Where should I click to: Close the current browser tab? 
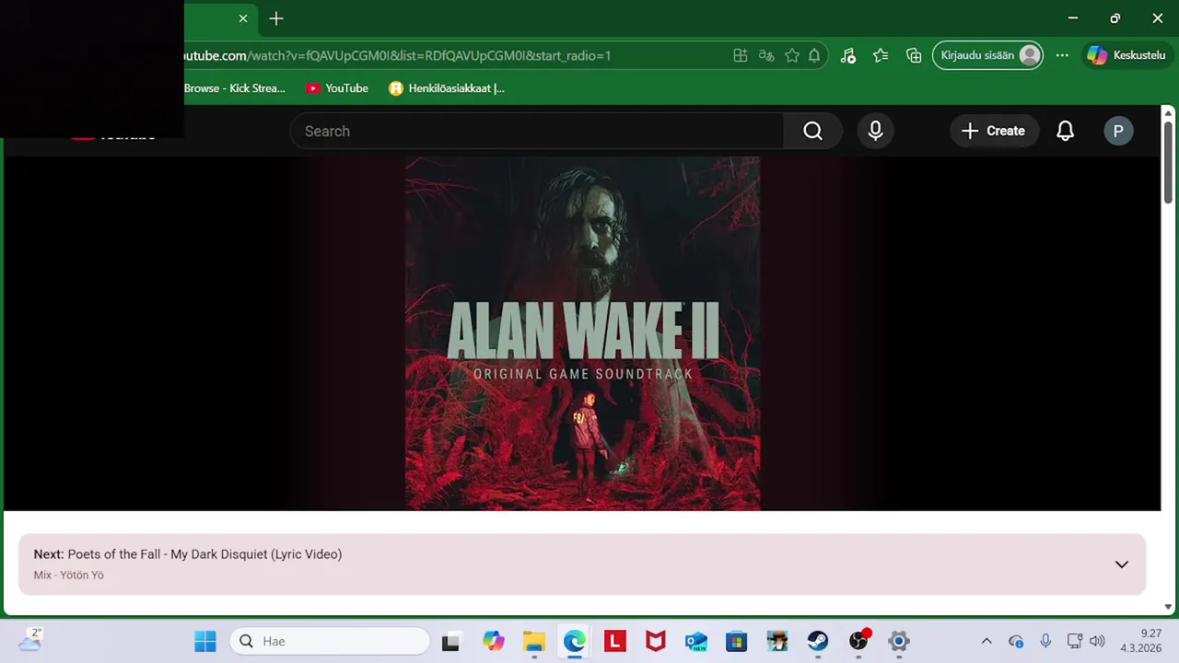[x=243, y=18]
